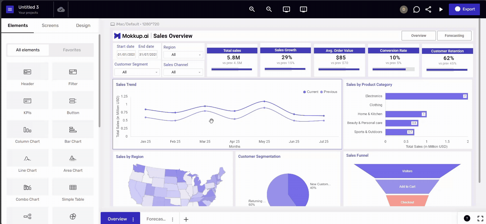Click the End date input field

click(x=148, y=54)
